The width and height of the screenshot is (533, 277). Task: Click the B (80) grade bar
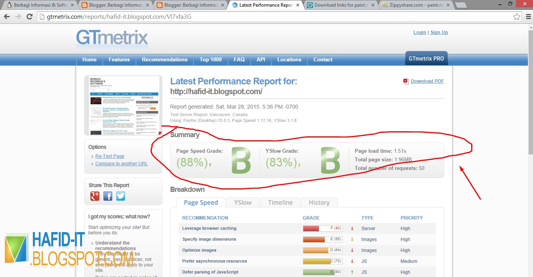pos(322,272)
